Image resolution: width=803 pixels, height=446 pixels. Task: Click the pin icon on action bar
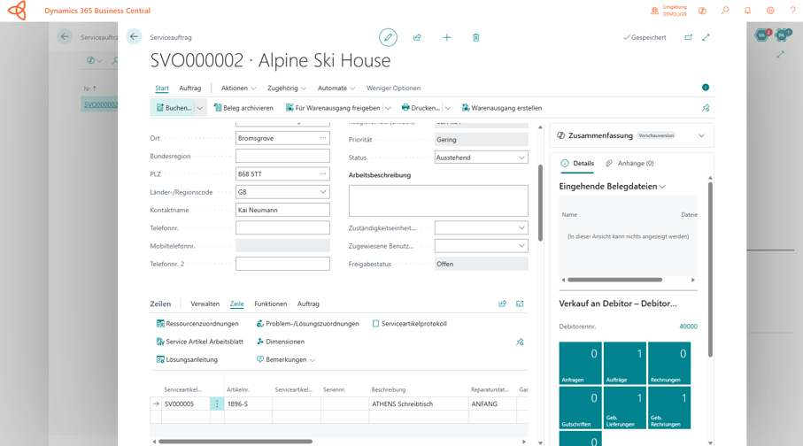pyautogui.click(x=706, y=108)
